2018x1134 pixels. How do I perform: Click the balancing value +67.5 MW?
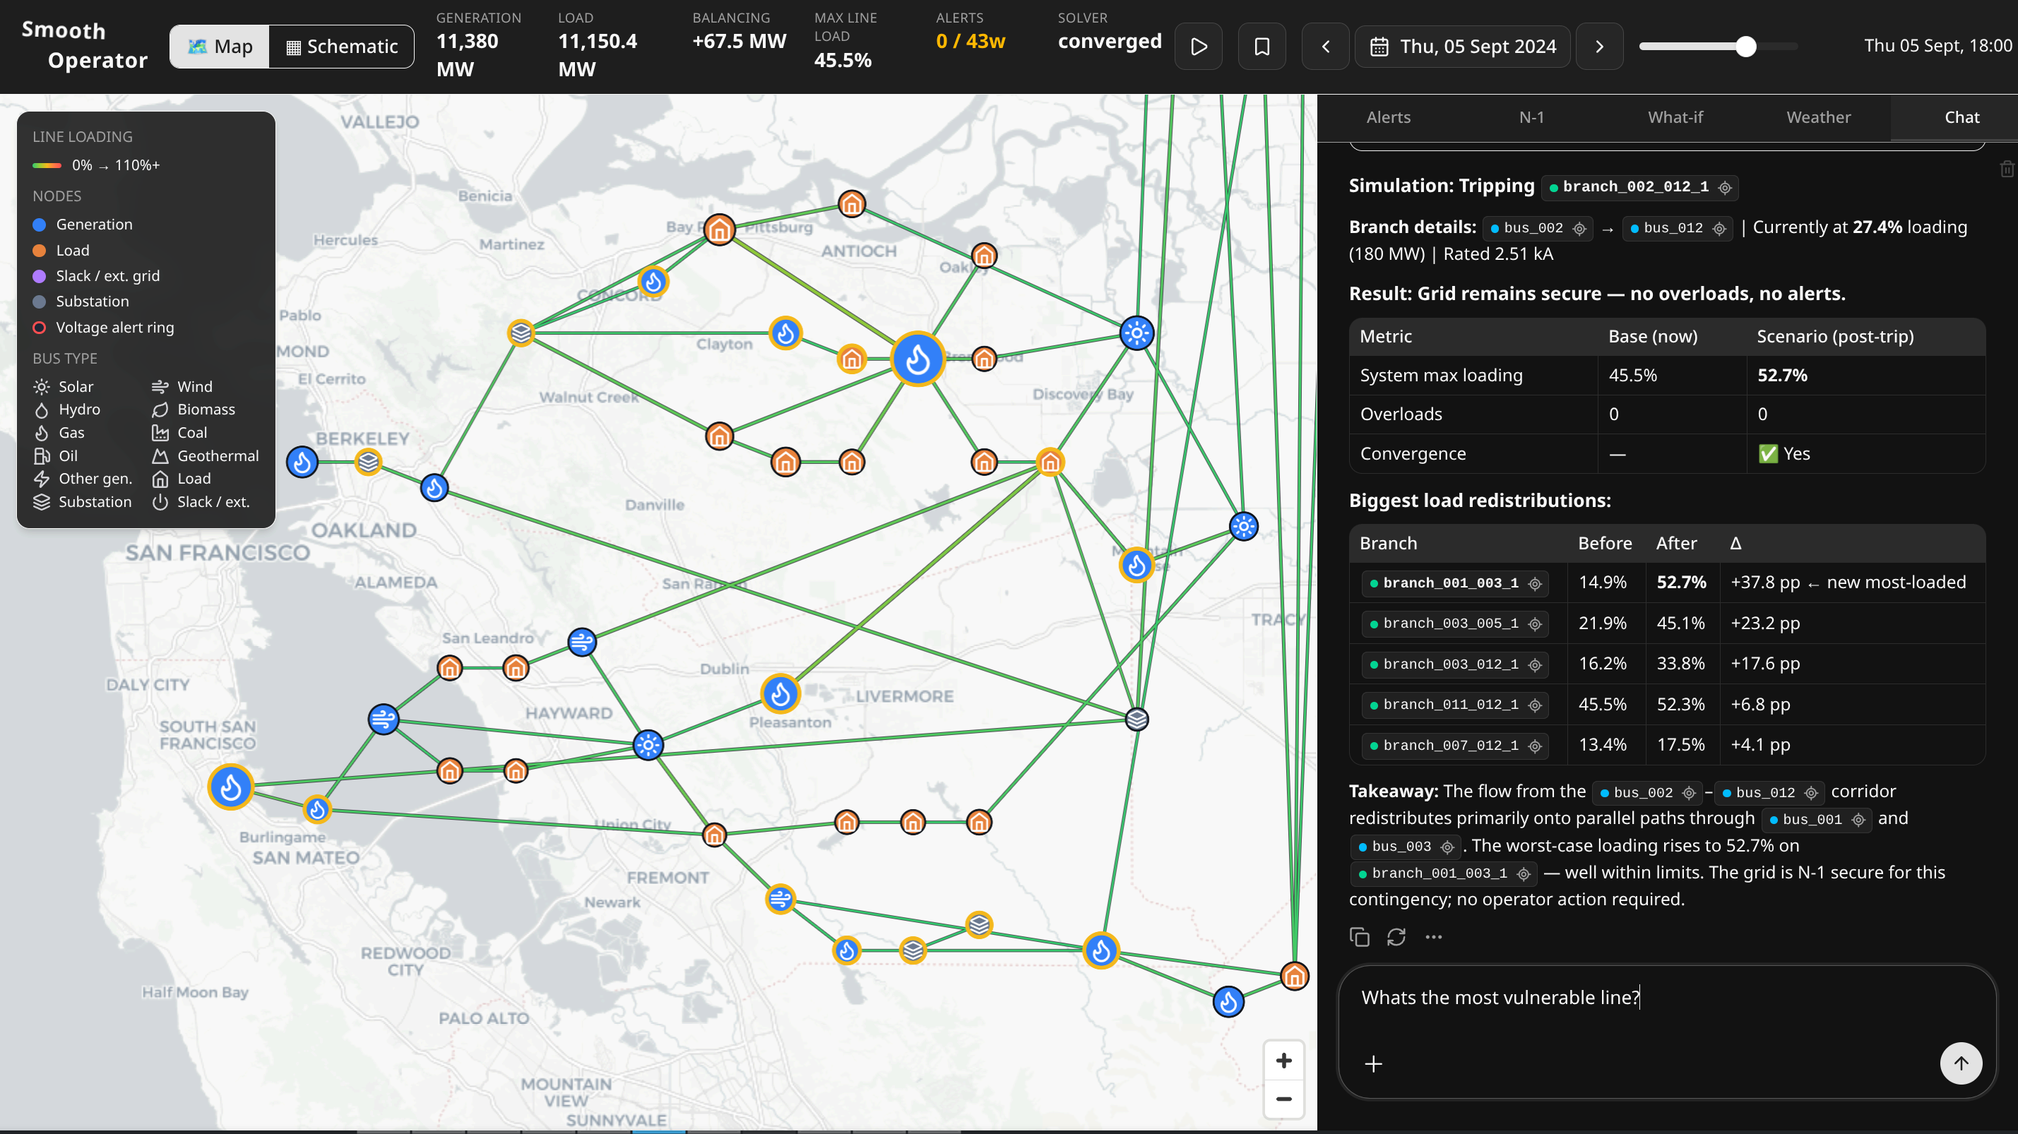click(739, 42)
